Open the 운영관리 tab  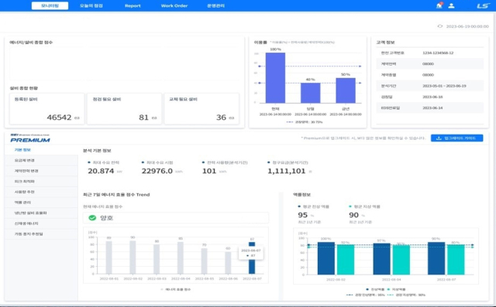point(215,5)
